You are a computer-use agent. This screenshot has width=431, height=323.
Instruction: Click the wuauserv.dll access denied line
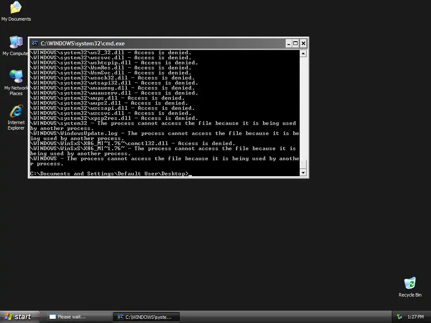point(114,93)
